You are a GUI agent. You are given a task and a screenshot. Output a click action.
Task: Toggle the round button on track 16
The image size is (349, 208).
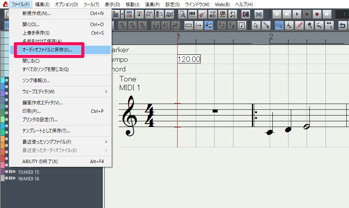[x=6, y=178]
